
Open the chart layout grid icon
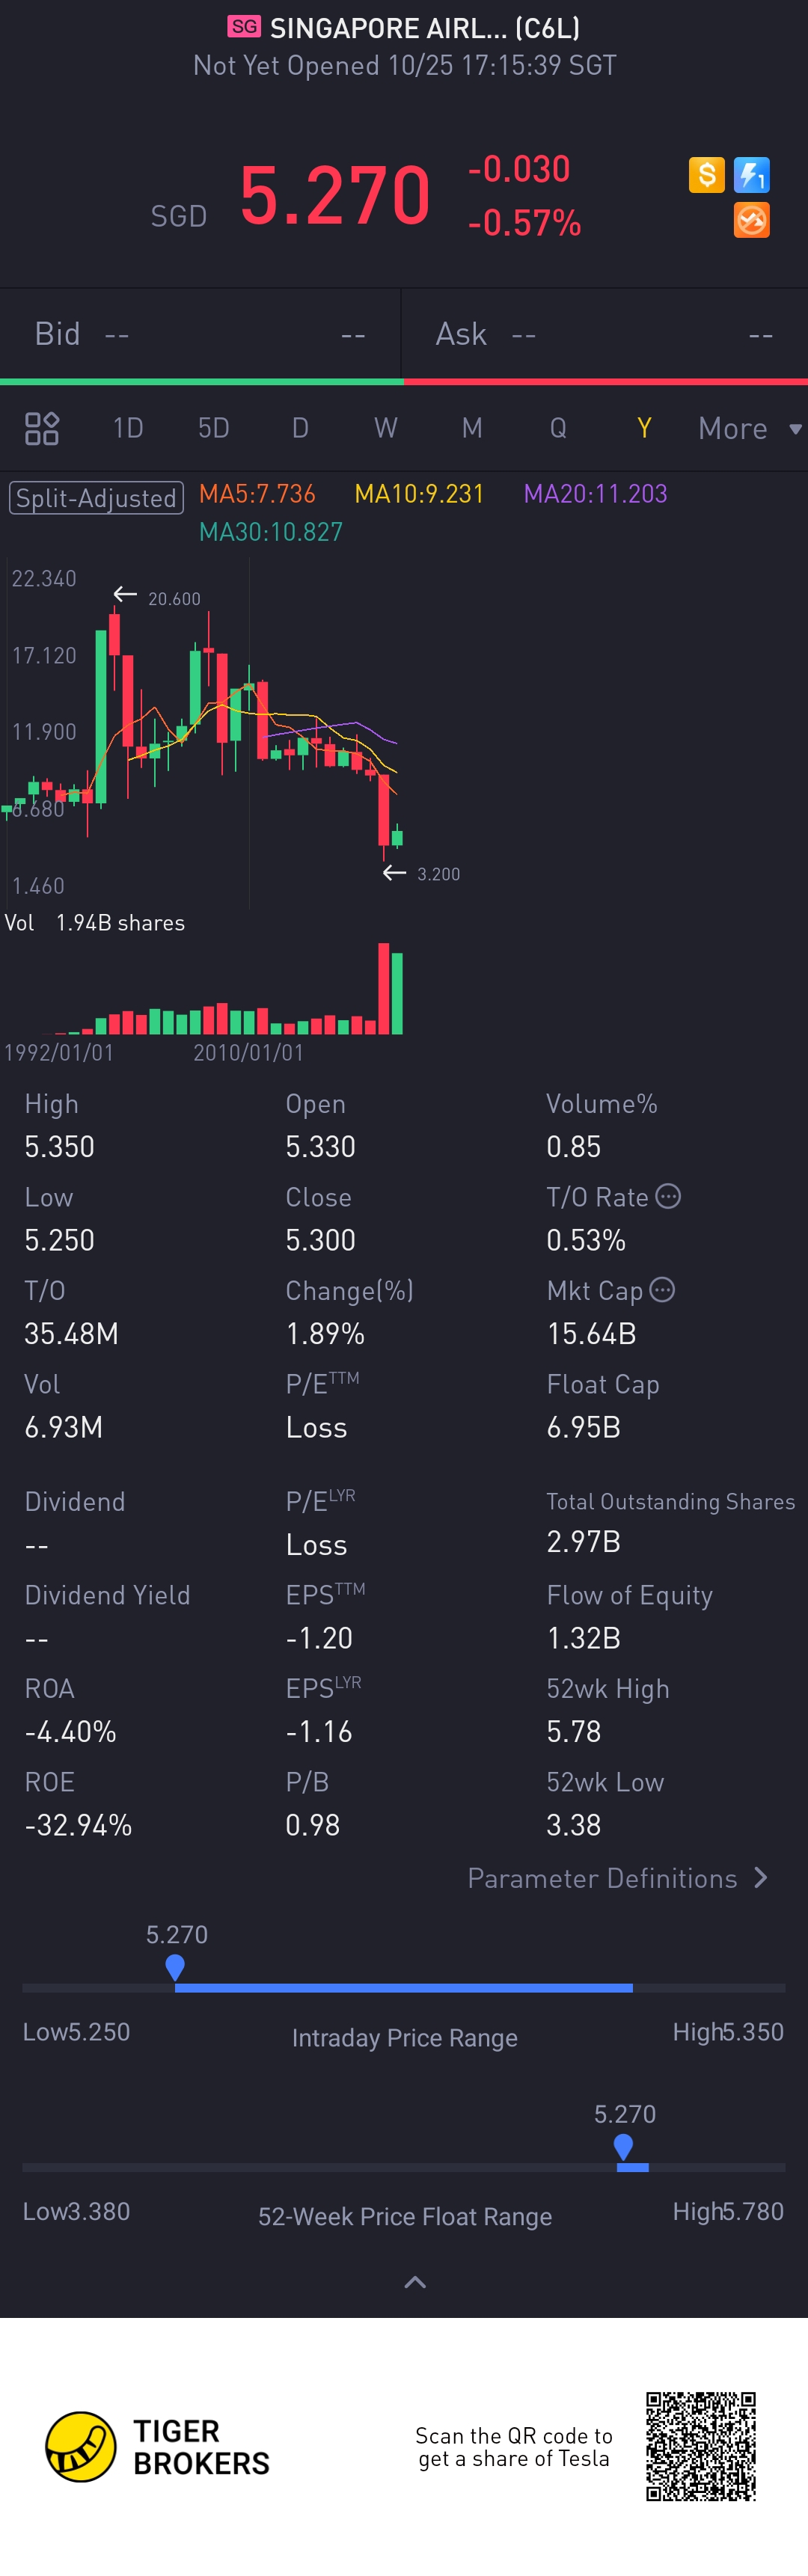[42, 428]
